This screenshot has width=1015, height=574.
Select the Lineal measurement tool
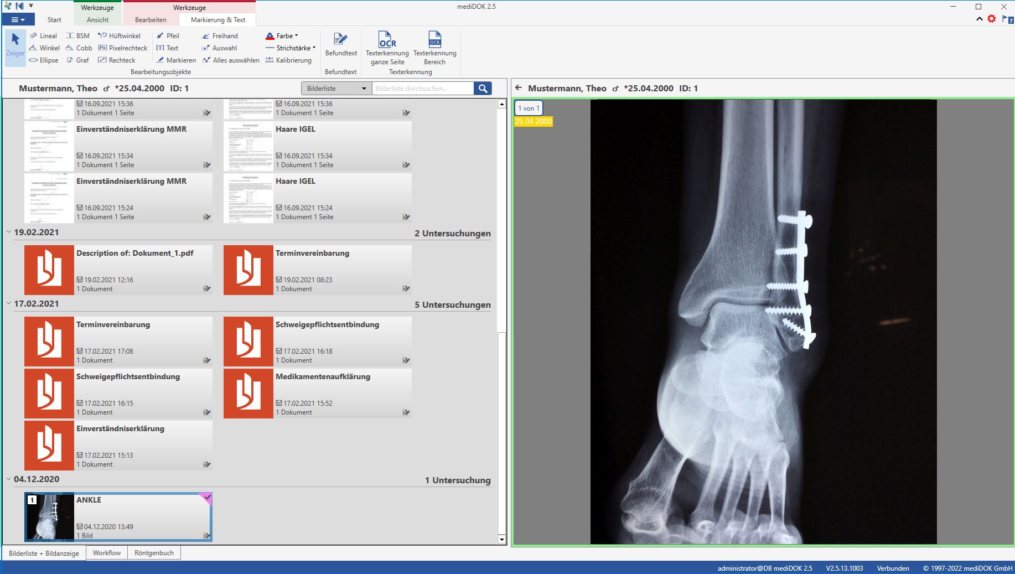pos(43,36)
